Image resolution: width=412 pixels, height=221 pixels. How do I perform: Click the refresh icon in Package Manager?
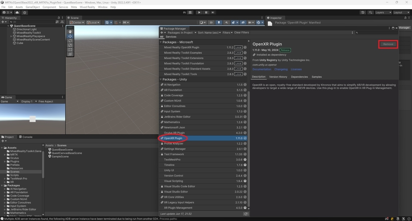[246, 213]
